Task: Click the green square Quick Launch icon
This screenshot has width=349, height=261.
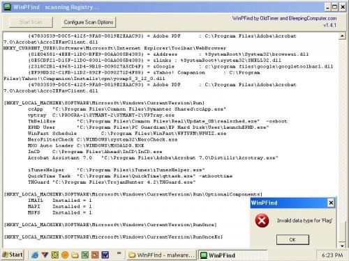Action: (x=55, y=255)
